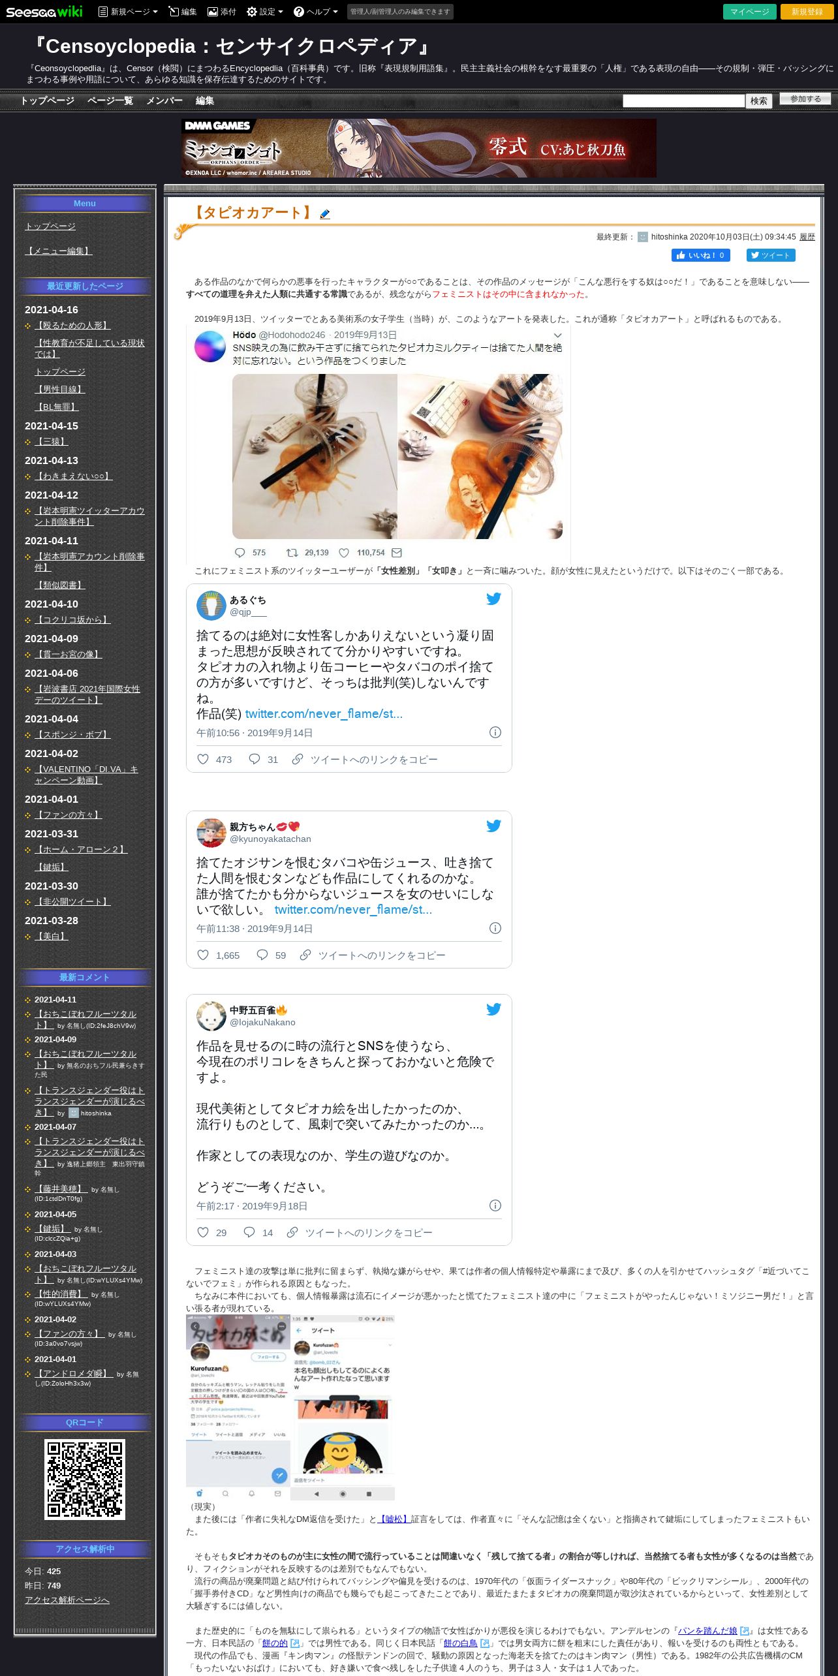The image size is (838, 1676).
Task: Click the like heart showing 110,754
Action: (344, 552)
